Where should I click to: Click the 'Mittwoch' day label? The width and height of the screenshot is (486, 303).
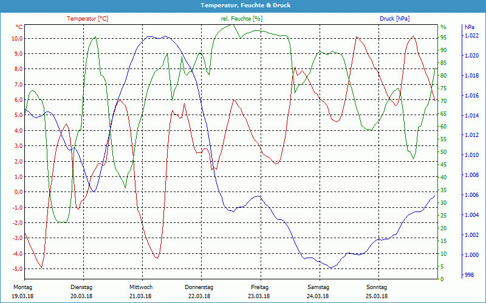coord(141,287)
